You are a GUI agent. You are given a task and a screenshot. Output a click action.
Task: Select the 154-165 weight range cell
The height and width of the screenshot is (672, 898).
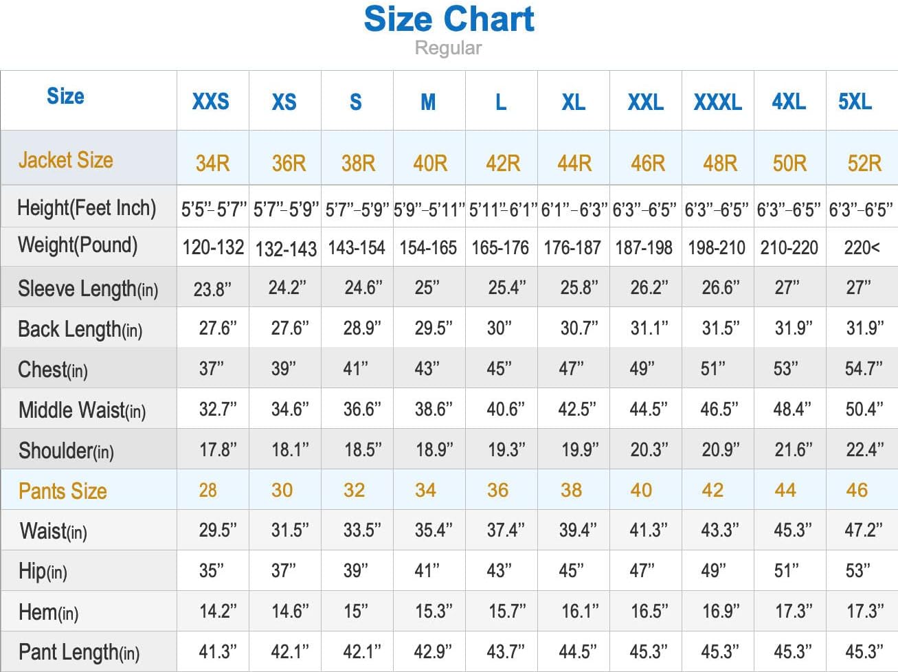428,247
